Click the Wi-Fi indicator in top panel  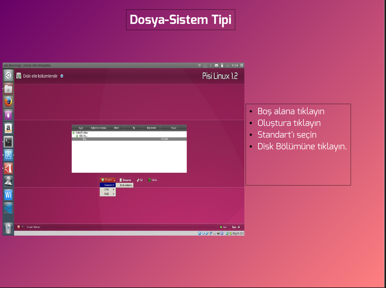click(x=200, y=65)
